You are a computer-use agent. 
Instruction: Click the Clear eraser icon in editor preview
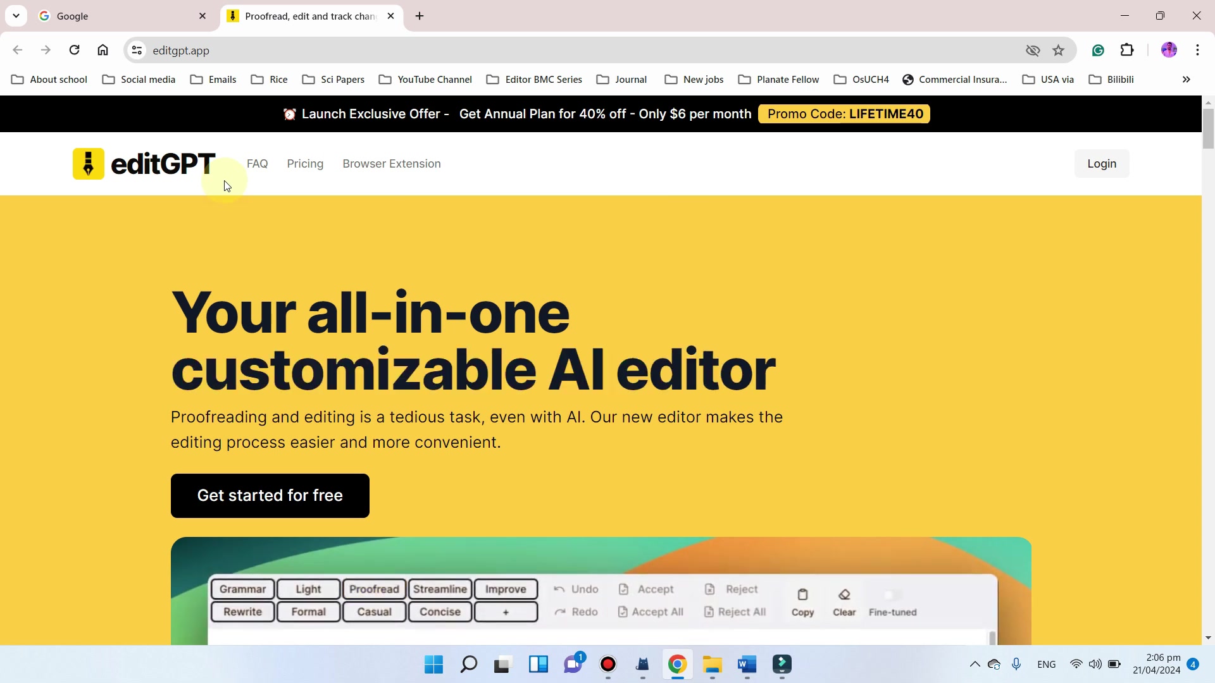coord(844,594)
